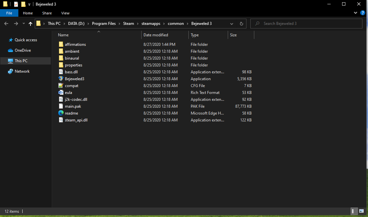Select This PC in navigation pane

tap(26, 61)
